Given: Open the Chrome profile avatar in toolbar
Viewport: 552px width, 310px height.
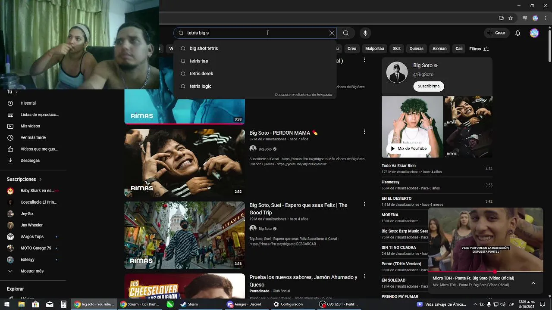Looking at the screenshot, I should tap(535, 18).
